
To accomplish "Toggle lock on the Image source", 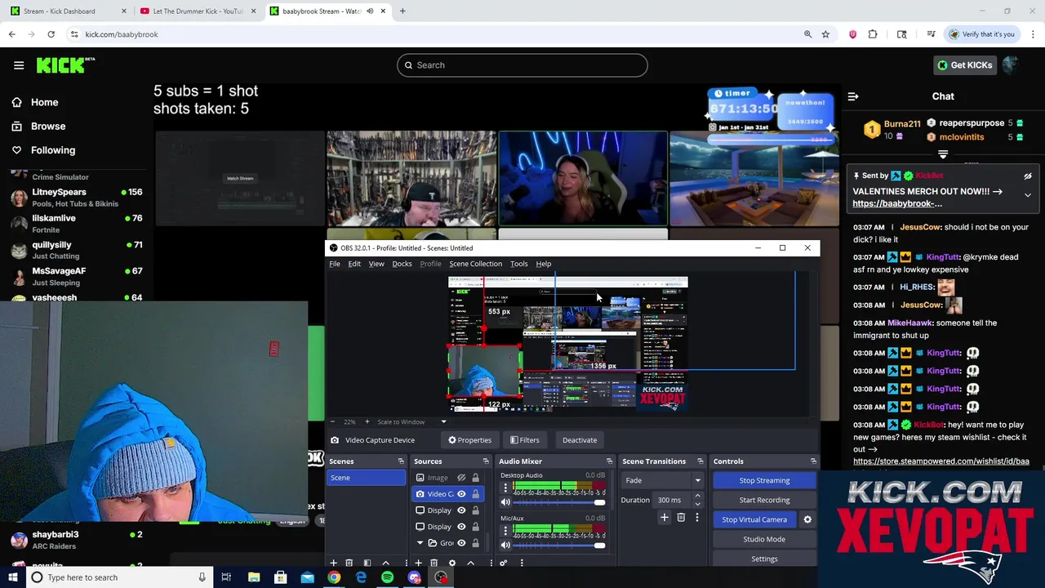I will (x=475, y=478).
